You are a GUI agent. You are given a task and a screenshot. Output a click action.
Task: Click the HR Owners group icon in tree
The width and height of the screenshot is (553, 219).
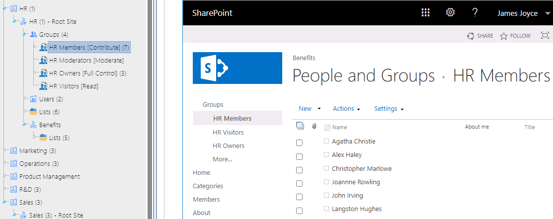tap(43, 73)
